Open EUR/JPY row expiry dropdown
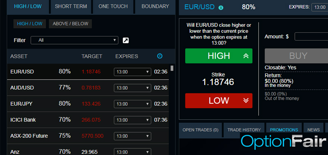The width and height of the screenshot is (328, 155). click(132, 104)
